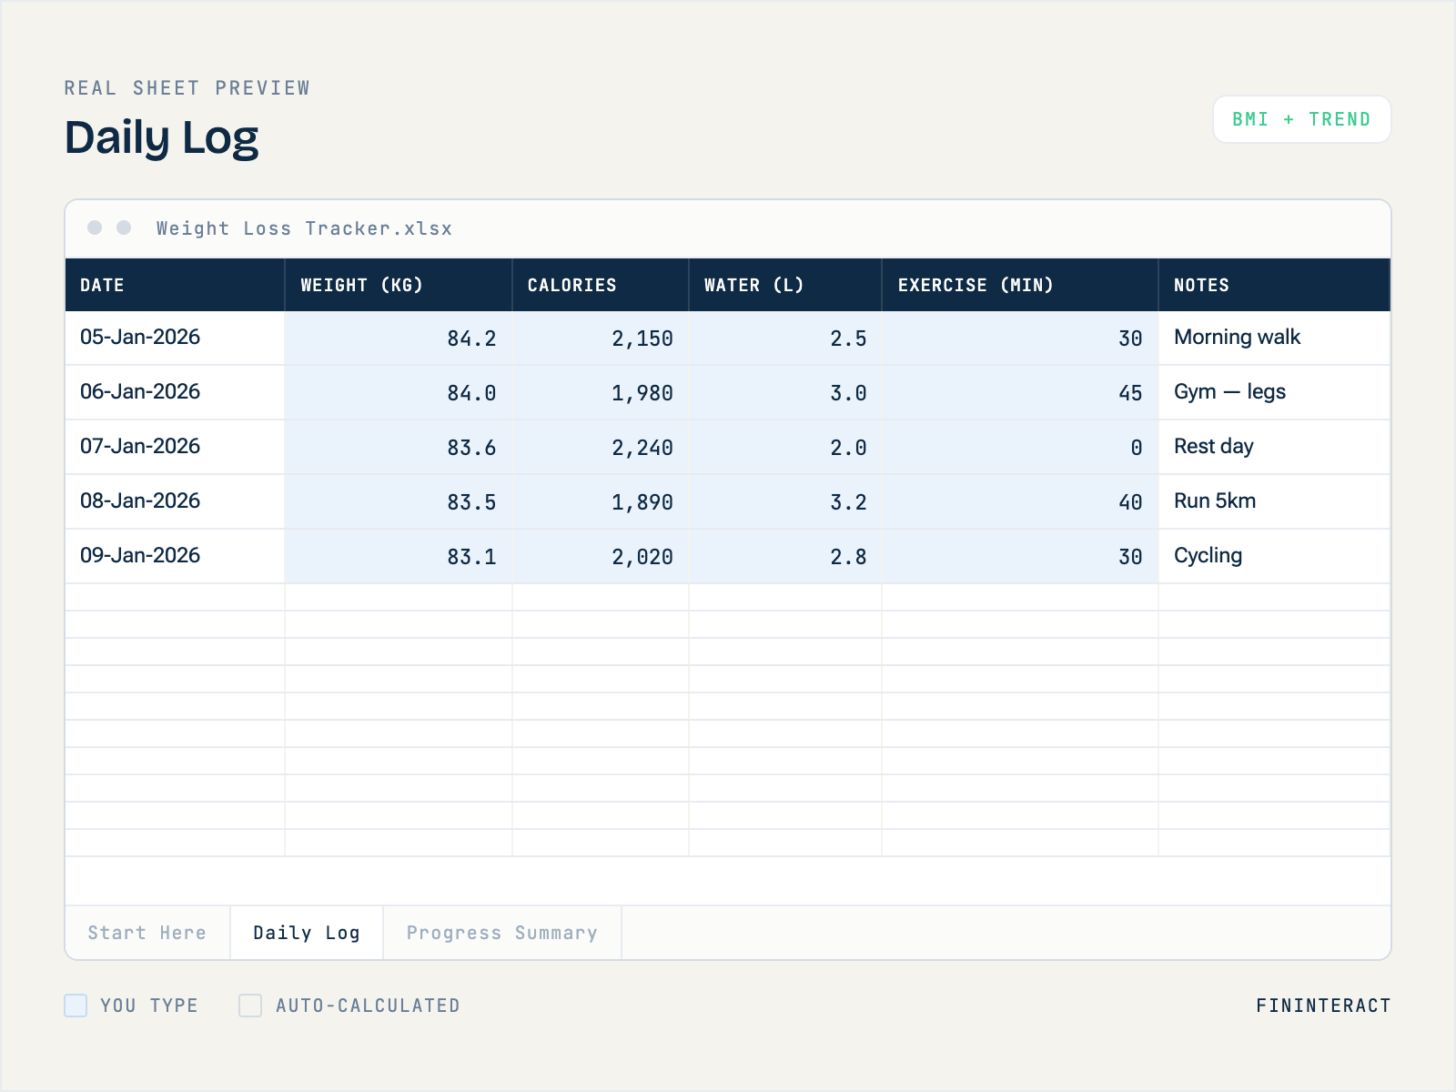Select the NOTES column header
This screenshot has height=1092, width=1456.
(1275, 285)
